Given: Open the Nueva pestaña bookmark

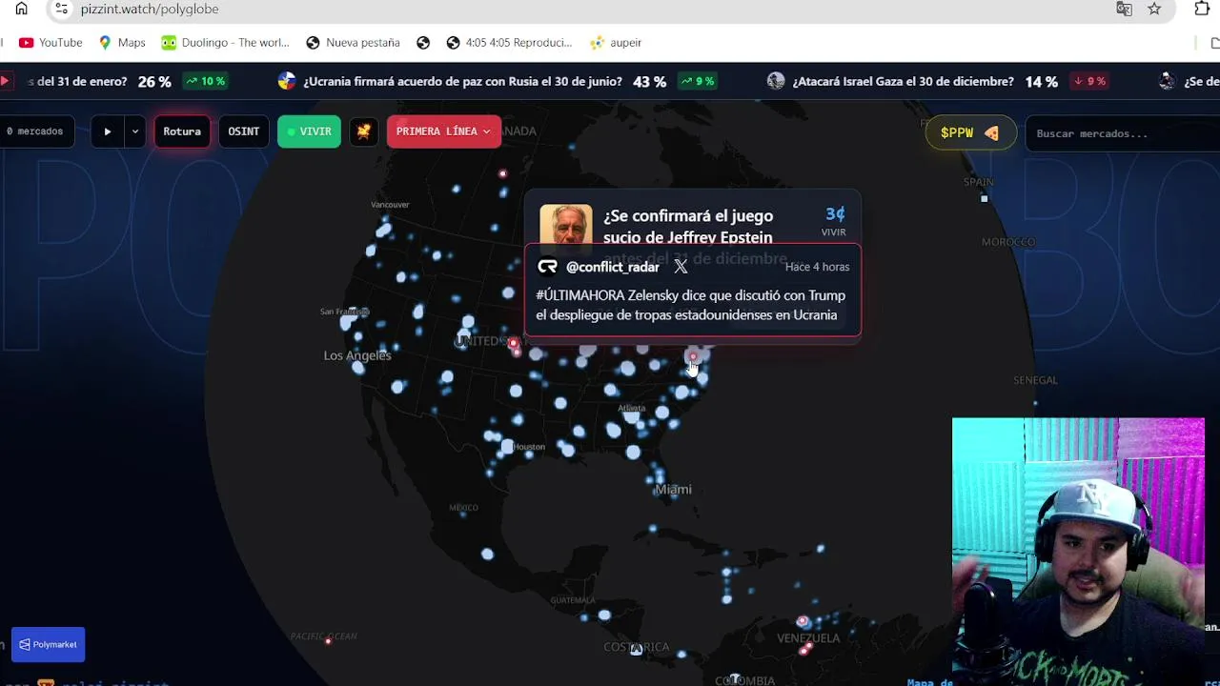Looking at the screenshot, I should tap(353, 43).
